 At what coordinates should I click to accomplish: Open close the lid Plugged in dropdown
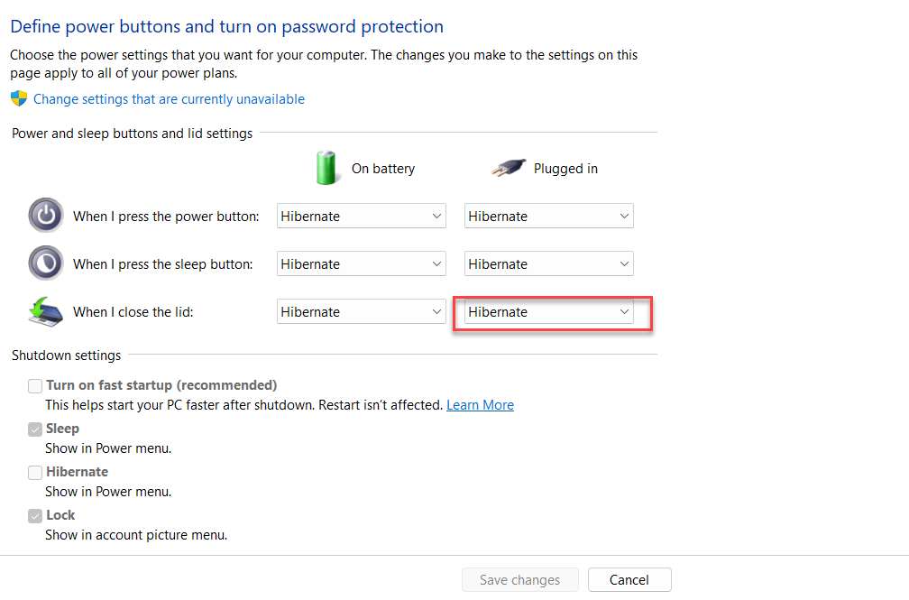coord(548,311)
